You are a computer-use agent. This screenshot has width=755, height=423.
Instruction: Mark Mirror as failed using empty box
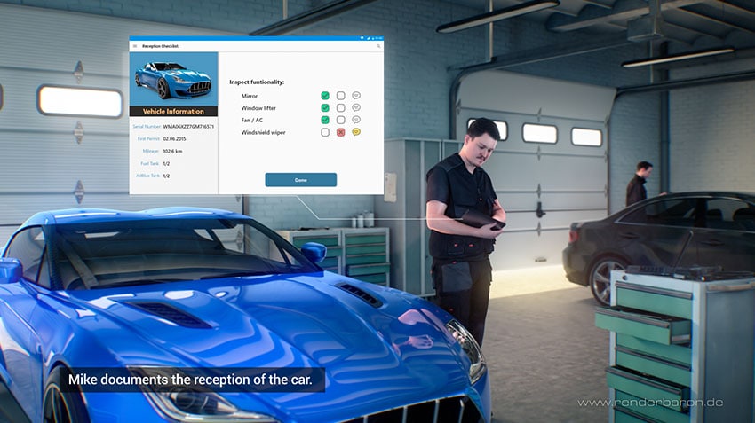(340, 96)
